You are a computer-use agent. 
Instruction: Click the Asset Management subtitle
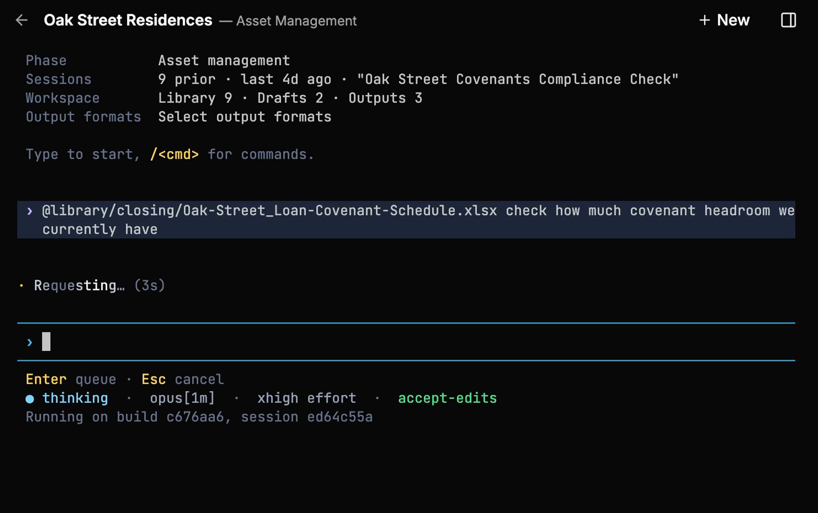(297, 21)
